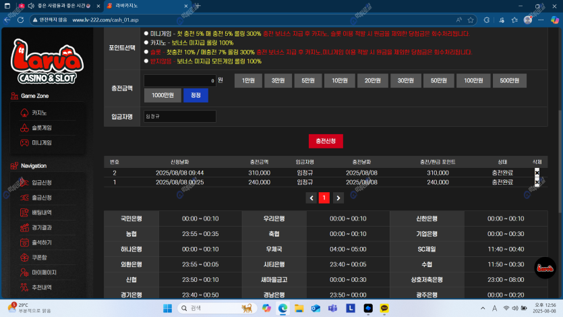Go to next page of deposit history
563x317 pixels.
coord(338,198)
